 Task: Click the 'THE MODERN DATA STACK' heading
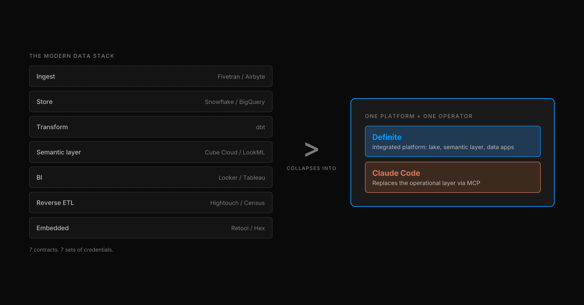click(72, 56)
